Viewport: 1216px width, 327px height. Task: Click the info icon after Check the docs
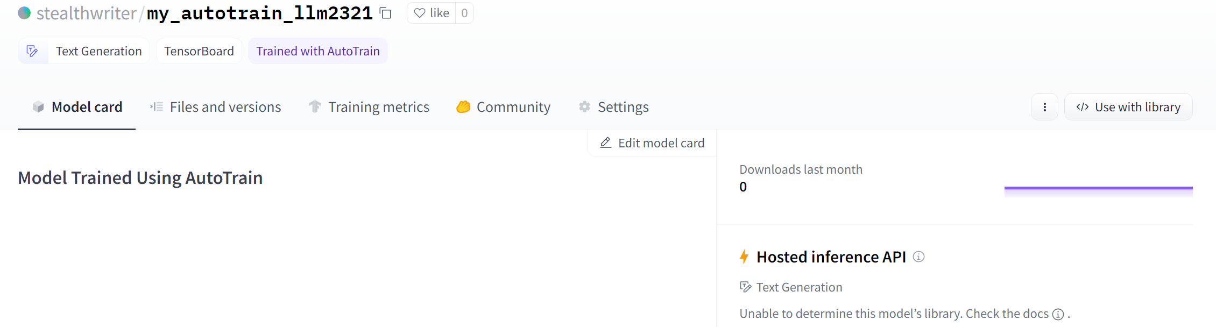pos(1058,314)
